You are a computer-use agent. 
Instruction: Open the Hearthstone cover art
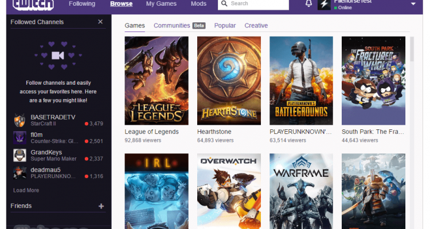(229, 81)
